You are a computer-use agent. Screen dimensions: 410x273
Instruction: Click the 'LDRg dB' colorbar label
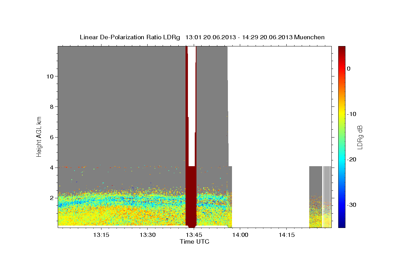[x=360, y=137]
